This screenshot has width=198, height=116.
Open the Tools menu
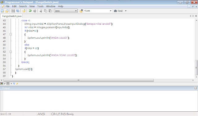point(40,6)
